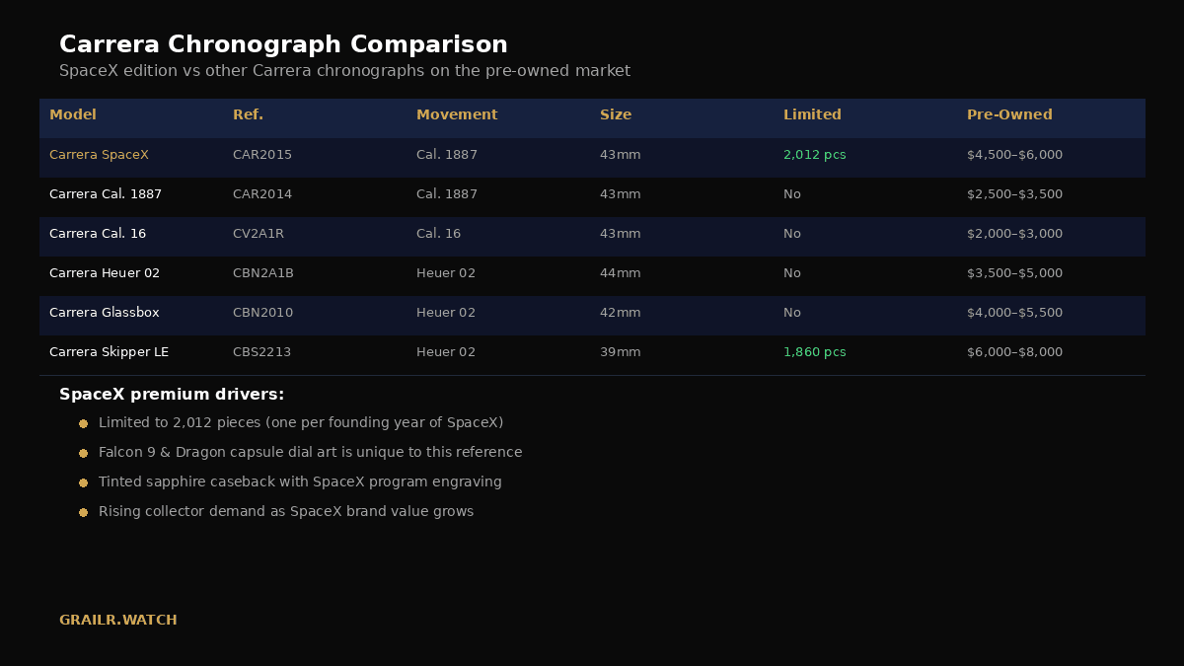Select reference "CAR2014"
The image size is (1184, 666).
262,194
